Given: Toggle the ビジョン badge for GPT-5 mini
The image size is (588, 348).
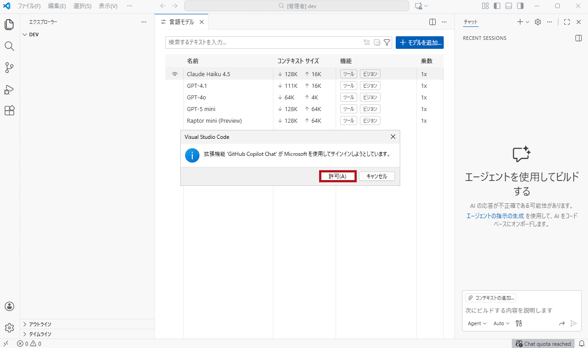Looking at the screenshot, I should (370, 108).
